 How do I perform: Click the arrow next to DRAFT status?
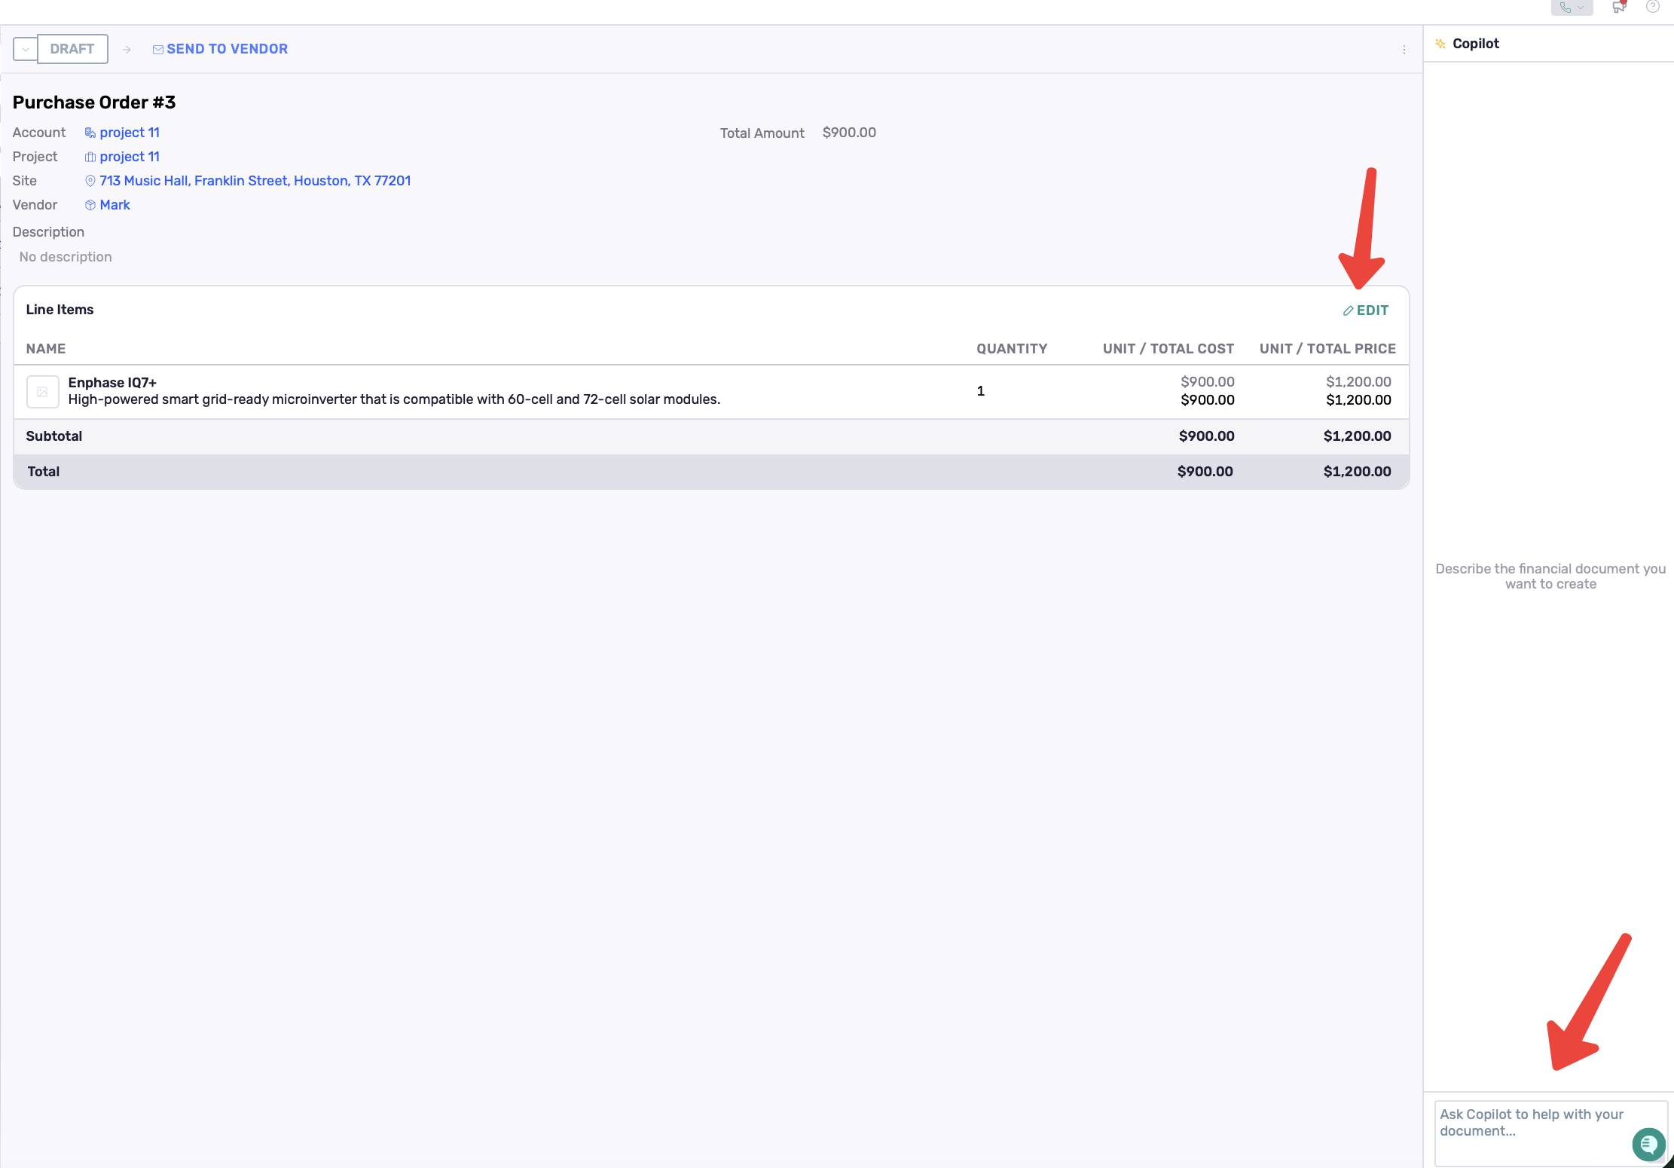[127, 50]
